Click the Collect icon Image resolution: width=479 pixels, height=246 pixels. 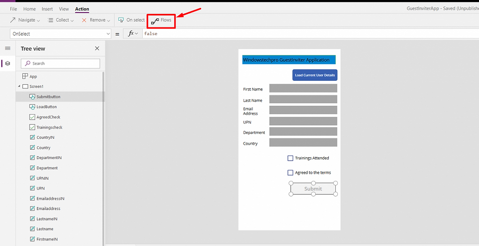(x=50, y=20)
